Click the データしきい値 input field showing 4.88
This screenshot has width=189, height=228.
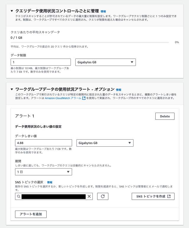[x=43, y=143]
